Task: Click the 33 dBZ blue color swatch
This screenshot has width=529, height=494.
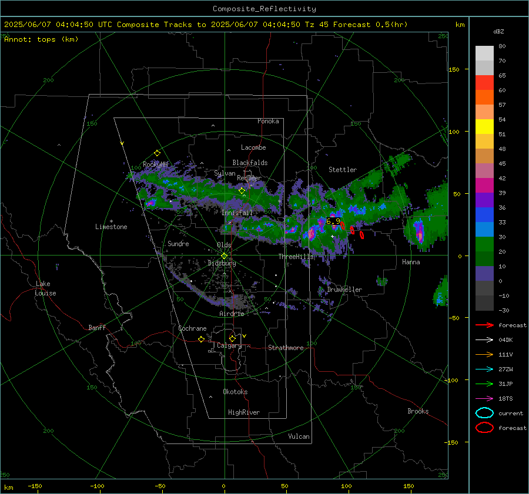Action: tap(484, 214)
